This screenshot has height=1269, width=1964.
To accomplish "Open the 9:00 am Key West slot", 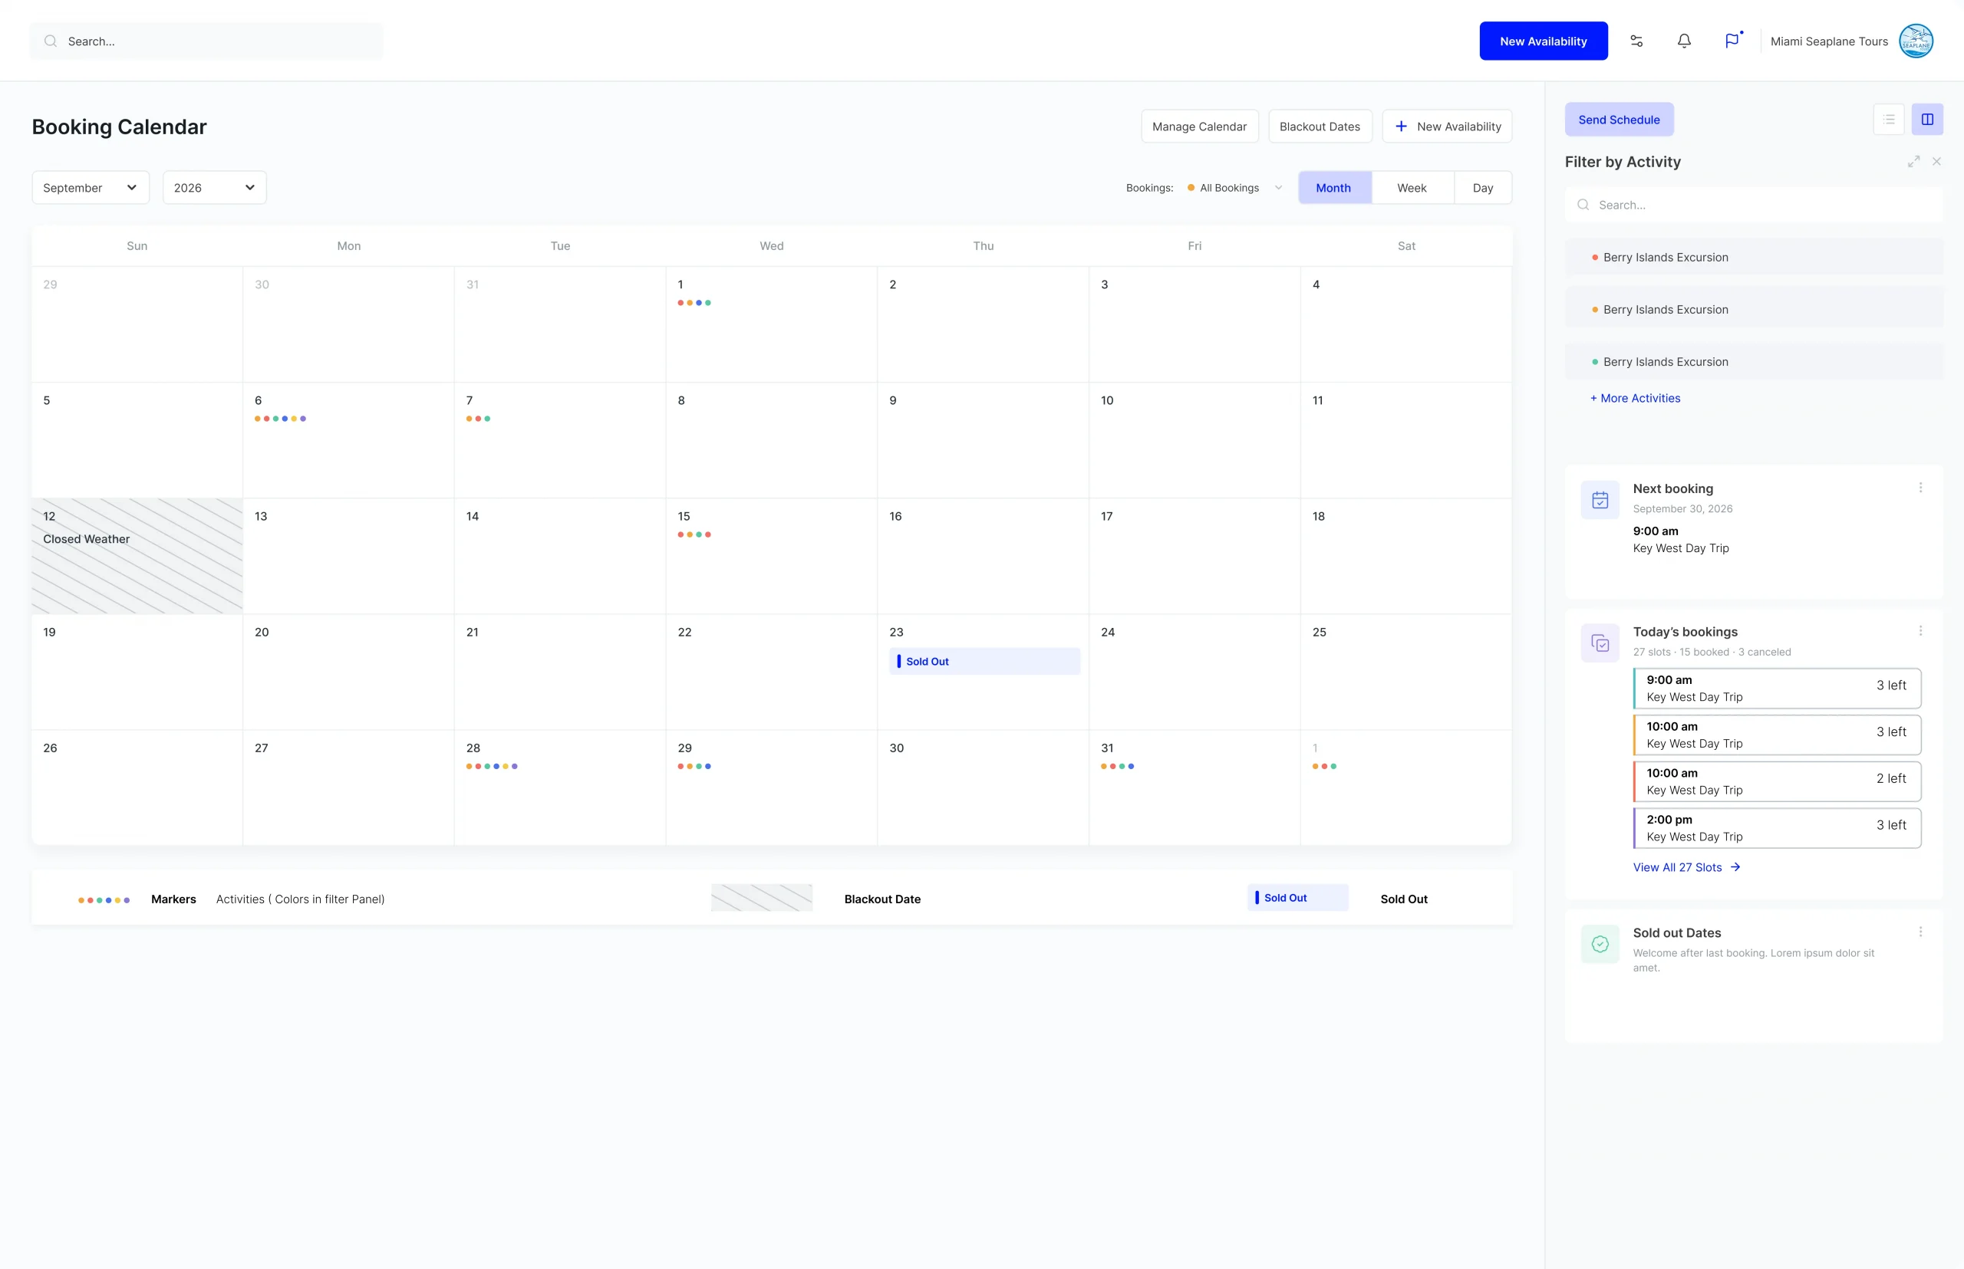I will (x=1777, y=688).
